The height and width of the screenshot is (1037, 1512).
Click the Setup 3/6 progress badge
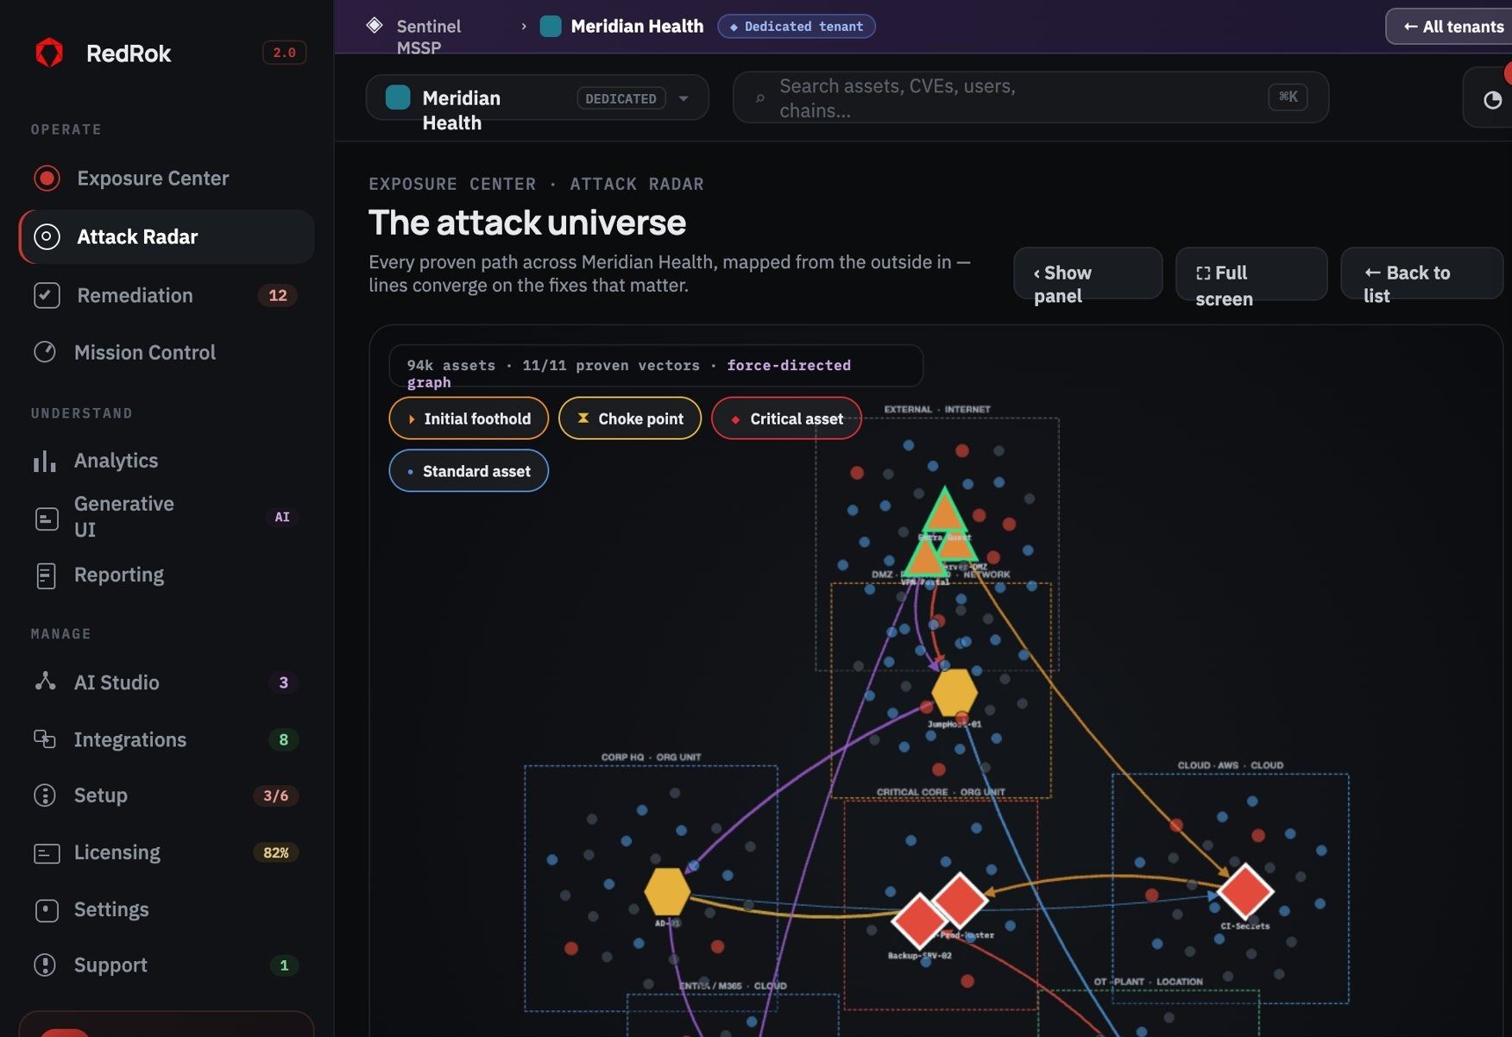tap(275, 795)
